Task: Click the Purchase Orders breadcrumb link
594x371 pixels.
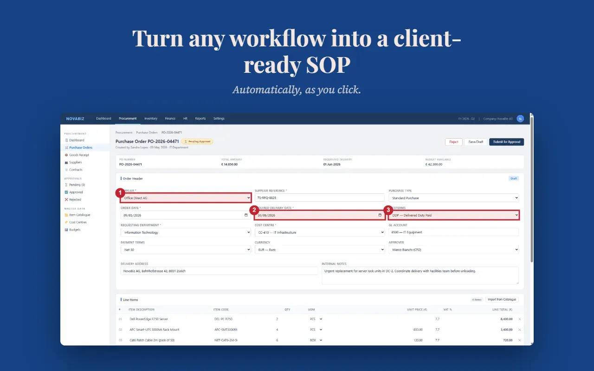Action: click(x=147, y=133)
